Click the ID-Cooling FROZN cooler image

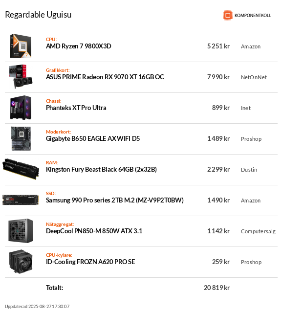(21, 262)
